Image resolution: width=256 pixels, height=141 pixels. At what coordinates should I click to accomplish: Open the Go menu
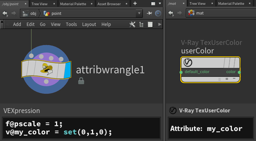tap(43, 24)
